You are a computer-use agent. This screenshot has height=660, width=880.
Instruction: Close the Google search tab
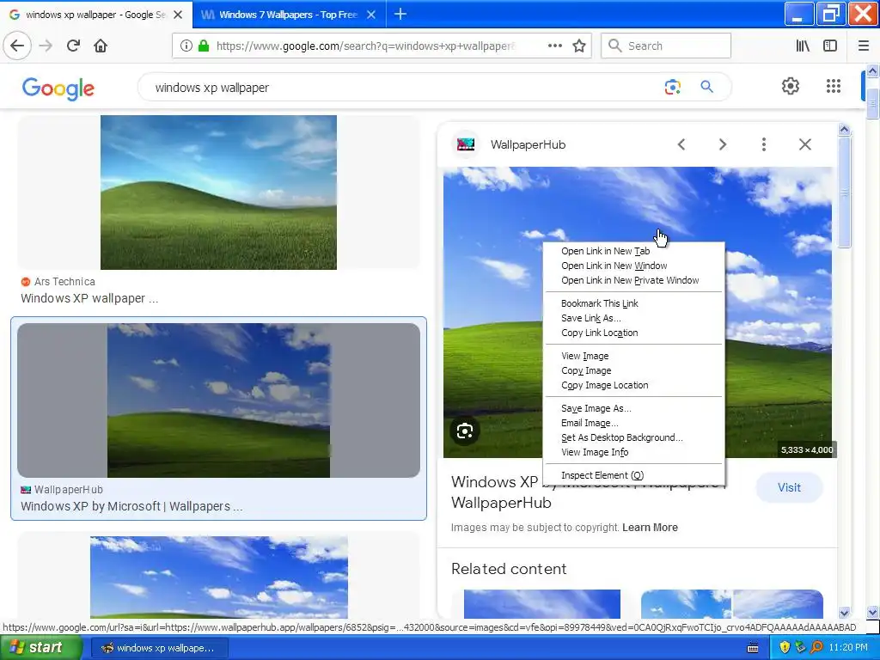pos(178,15)
